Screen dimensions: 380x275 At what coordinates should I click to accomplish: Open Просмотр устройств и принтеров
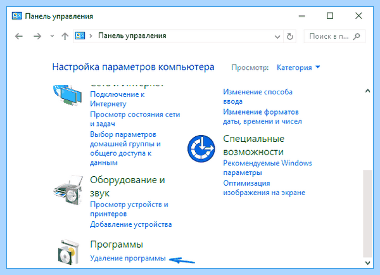[x=129, y=209]
